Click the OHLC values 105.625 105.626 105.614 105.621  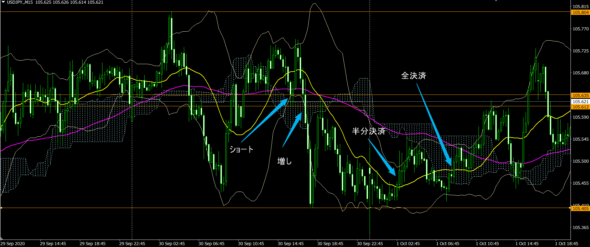[x=69, y=2]
